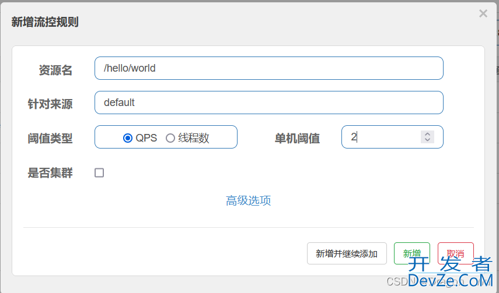Decrease 单机阈值 with the down arrow
This screenshot has width=499, height=293.
tap(427, 140)
